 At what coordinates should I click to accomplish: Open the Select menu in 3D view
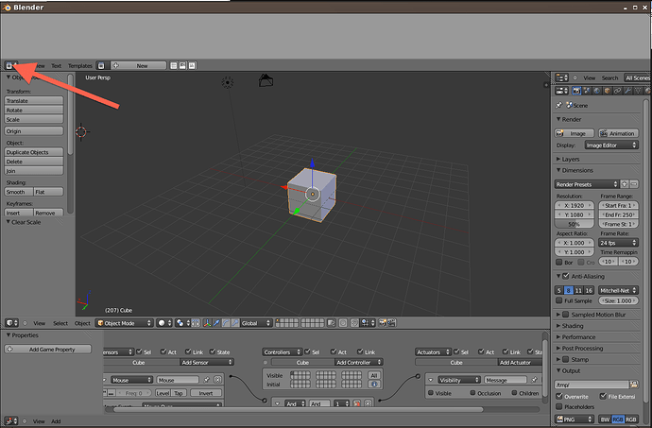[60, 323]
